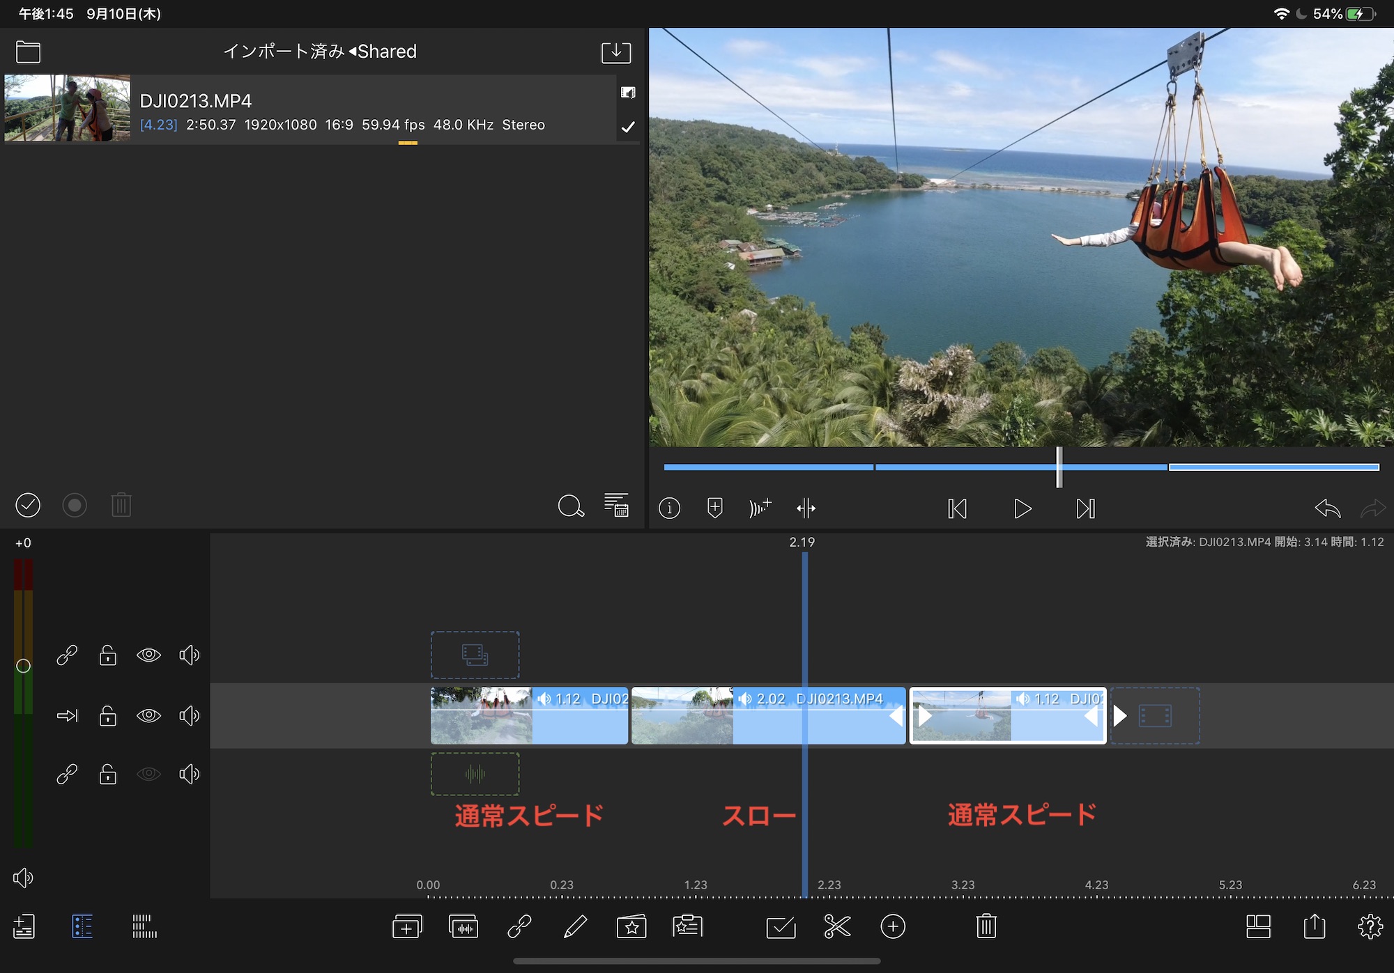
Task: Click the import download icon
Action: point(616,52)
